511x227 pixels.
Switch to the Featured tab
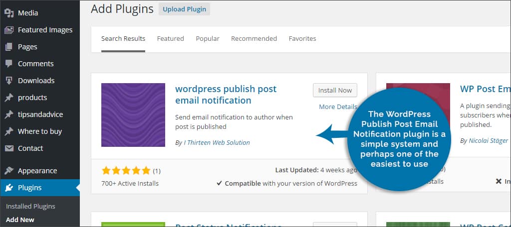pos(170,39)
